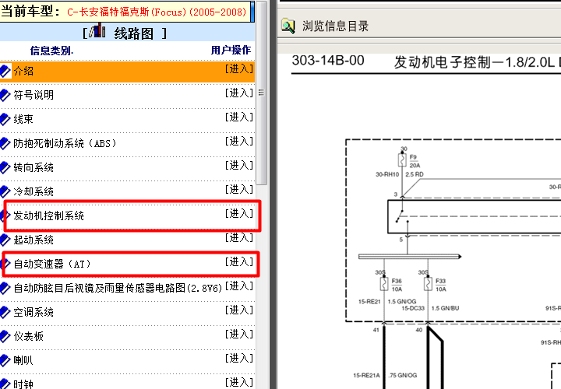Screen dimensions: 561x389
Task: Click the 线路图 section title
Action: [x=134, y=33]
